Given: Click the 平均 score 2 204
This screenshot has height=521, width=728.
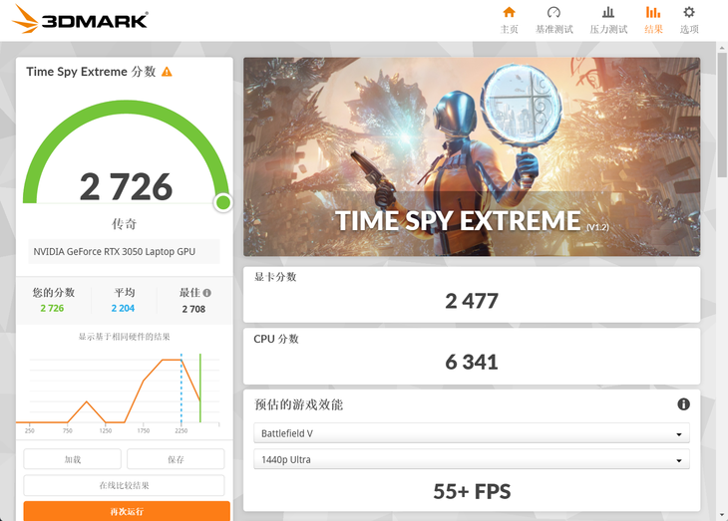Looking at the screenshot, I should point(123,308).
